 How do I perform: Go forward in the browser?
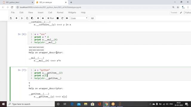[x=7, y=7]
